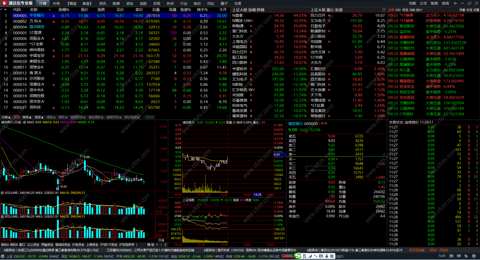
Task: Open the 美股环球 dropdown tab
Action: 114,117
